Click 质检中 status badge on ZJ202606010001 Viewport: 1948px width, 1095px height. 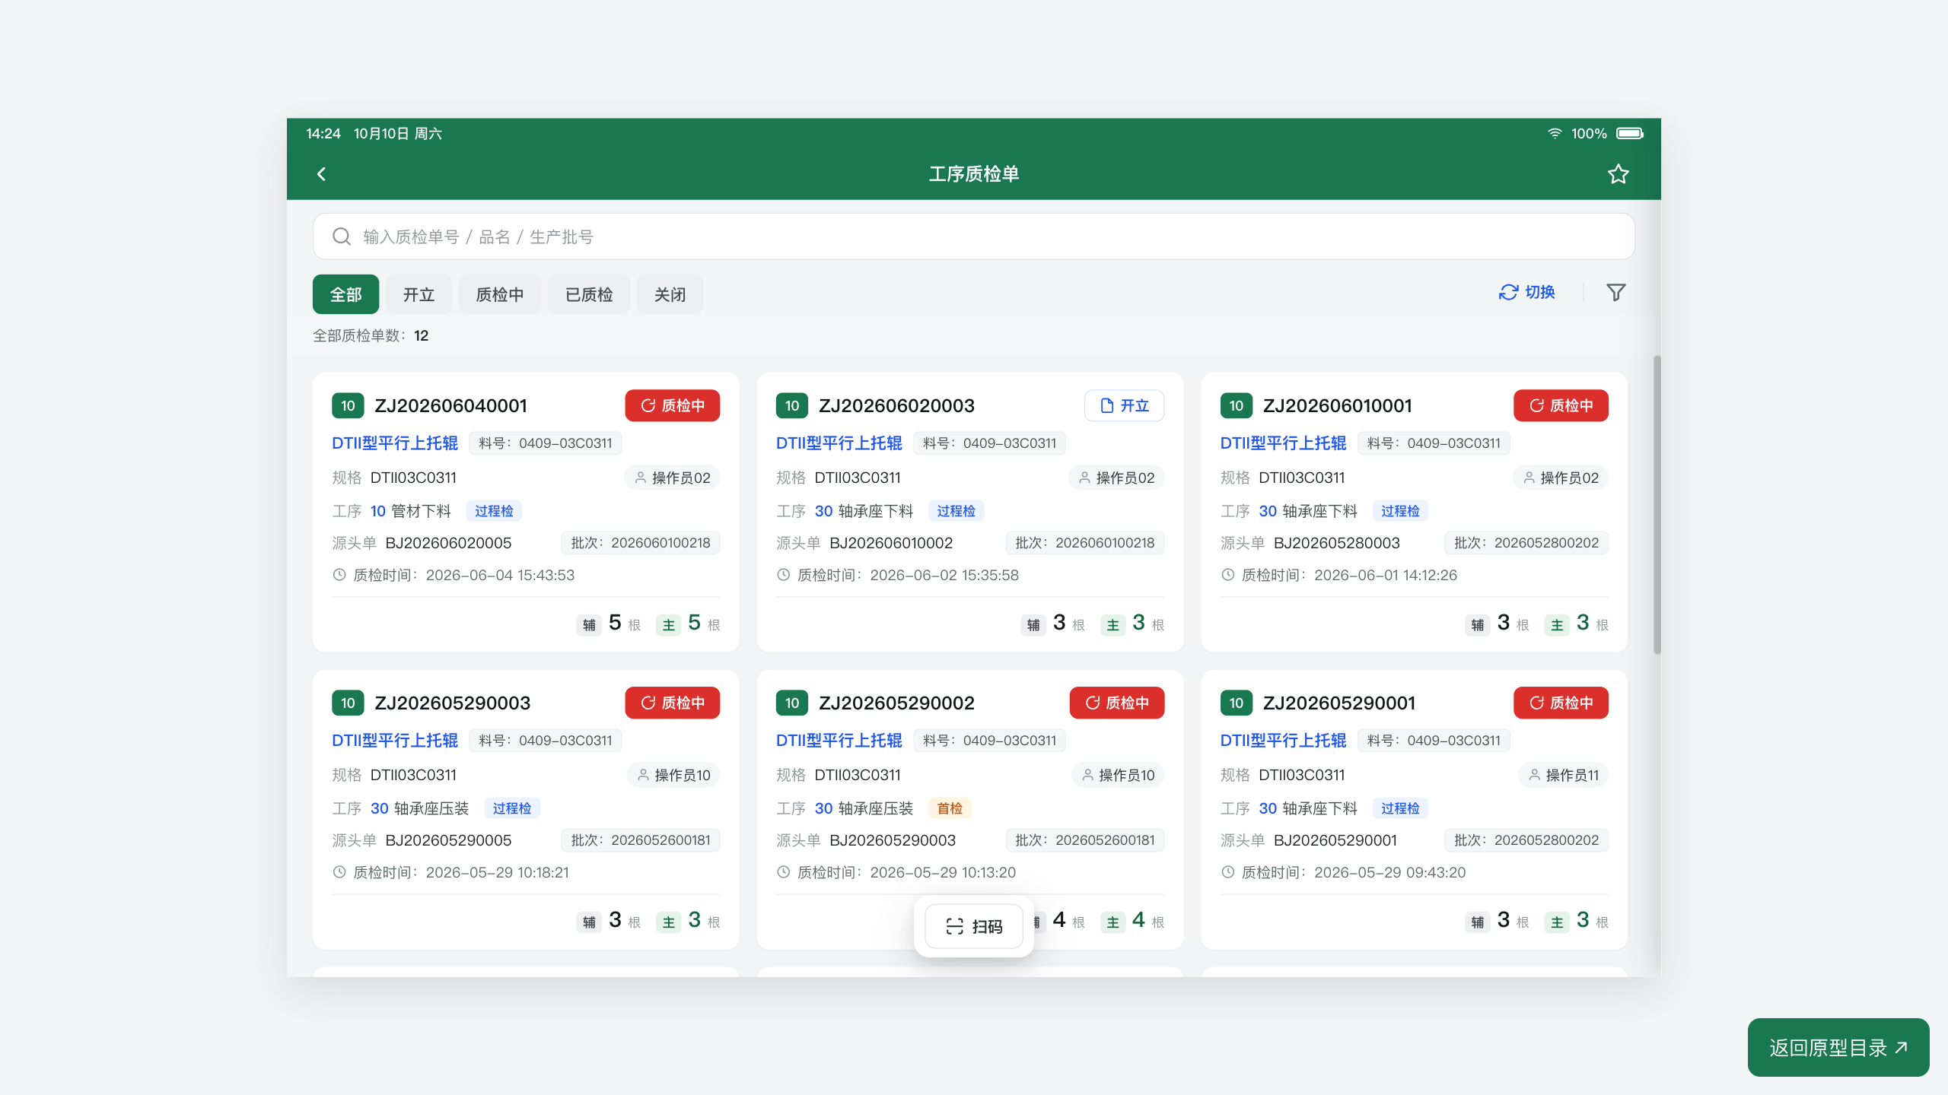point(1561,405)
